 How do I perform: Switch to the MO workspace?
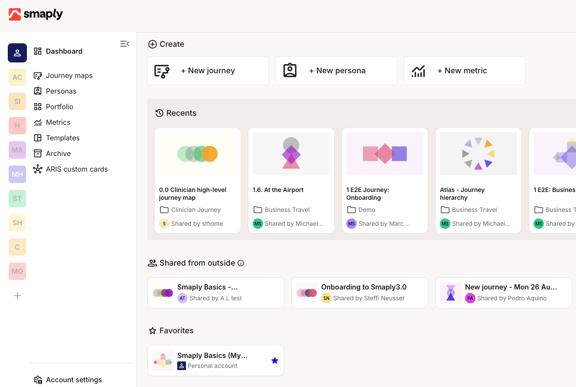pos(17,271)
